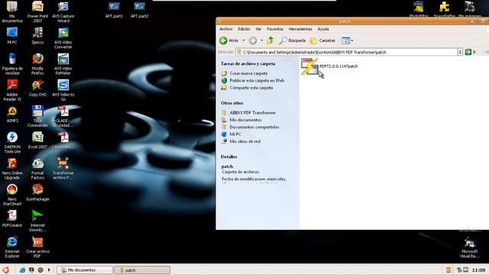Select the Mi PC desktop icon
The height and width of the screenshot is (275, 489).
pyautogui.click(x=12, y=36)
